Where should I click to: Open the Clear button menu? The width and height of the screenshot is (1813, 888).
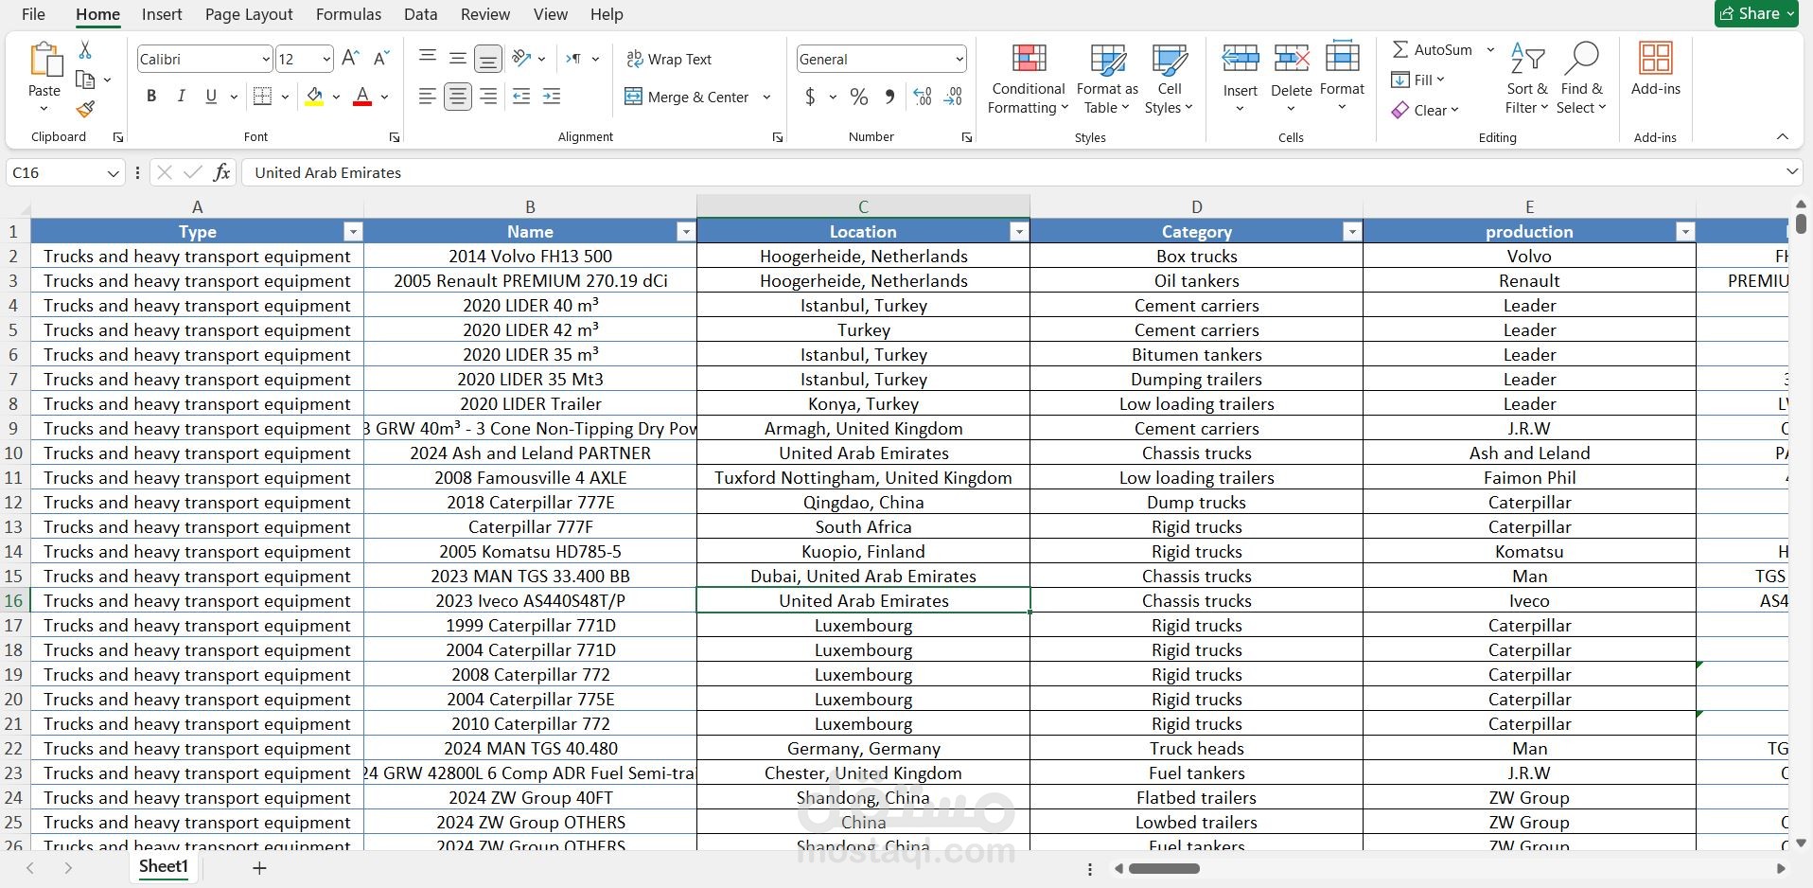[1425, 110]
